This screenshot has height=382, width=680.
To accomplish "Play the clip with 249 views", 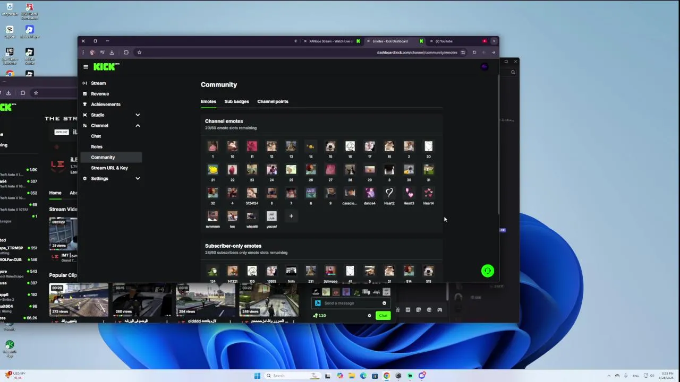I will [x=269, y=300].
